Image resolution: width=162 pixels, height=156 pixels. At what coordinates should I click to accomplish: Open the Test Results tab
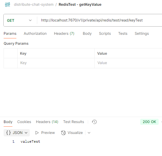[x=74, y=122]
